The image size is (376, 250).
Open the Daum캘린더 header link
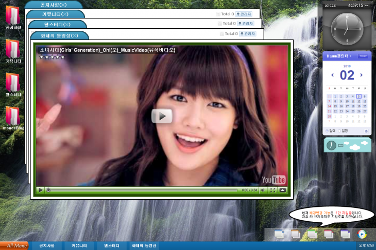338,56
